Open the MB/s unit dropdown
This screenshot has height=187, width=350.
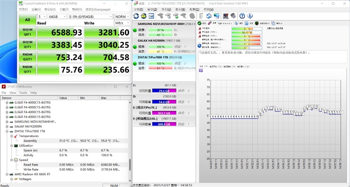pos(122,23)
